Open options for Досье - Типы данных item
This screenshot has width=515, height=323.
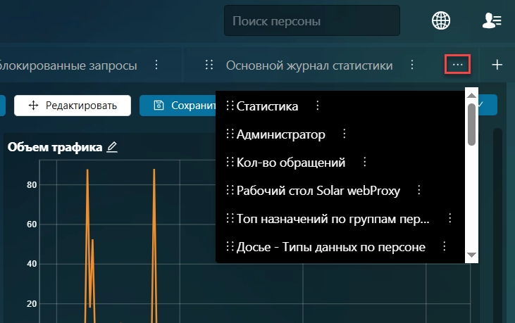click(x=444, y=246)
